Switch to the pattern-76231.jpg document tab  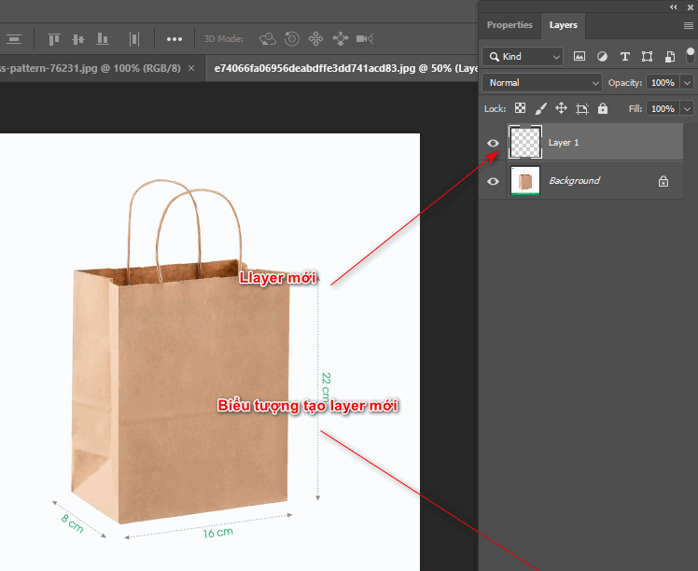[x=91, y=68]
